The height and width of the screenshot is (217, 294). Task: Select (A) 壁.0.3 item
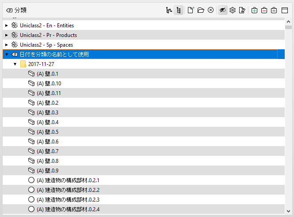pos(144,113)
